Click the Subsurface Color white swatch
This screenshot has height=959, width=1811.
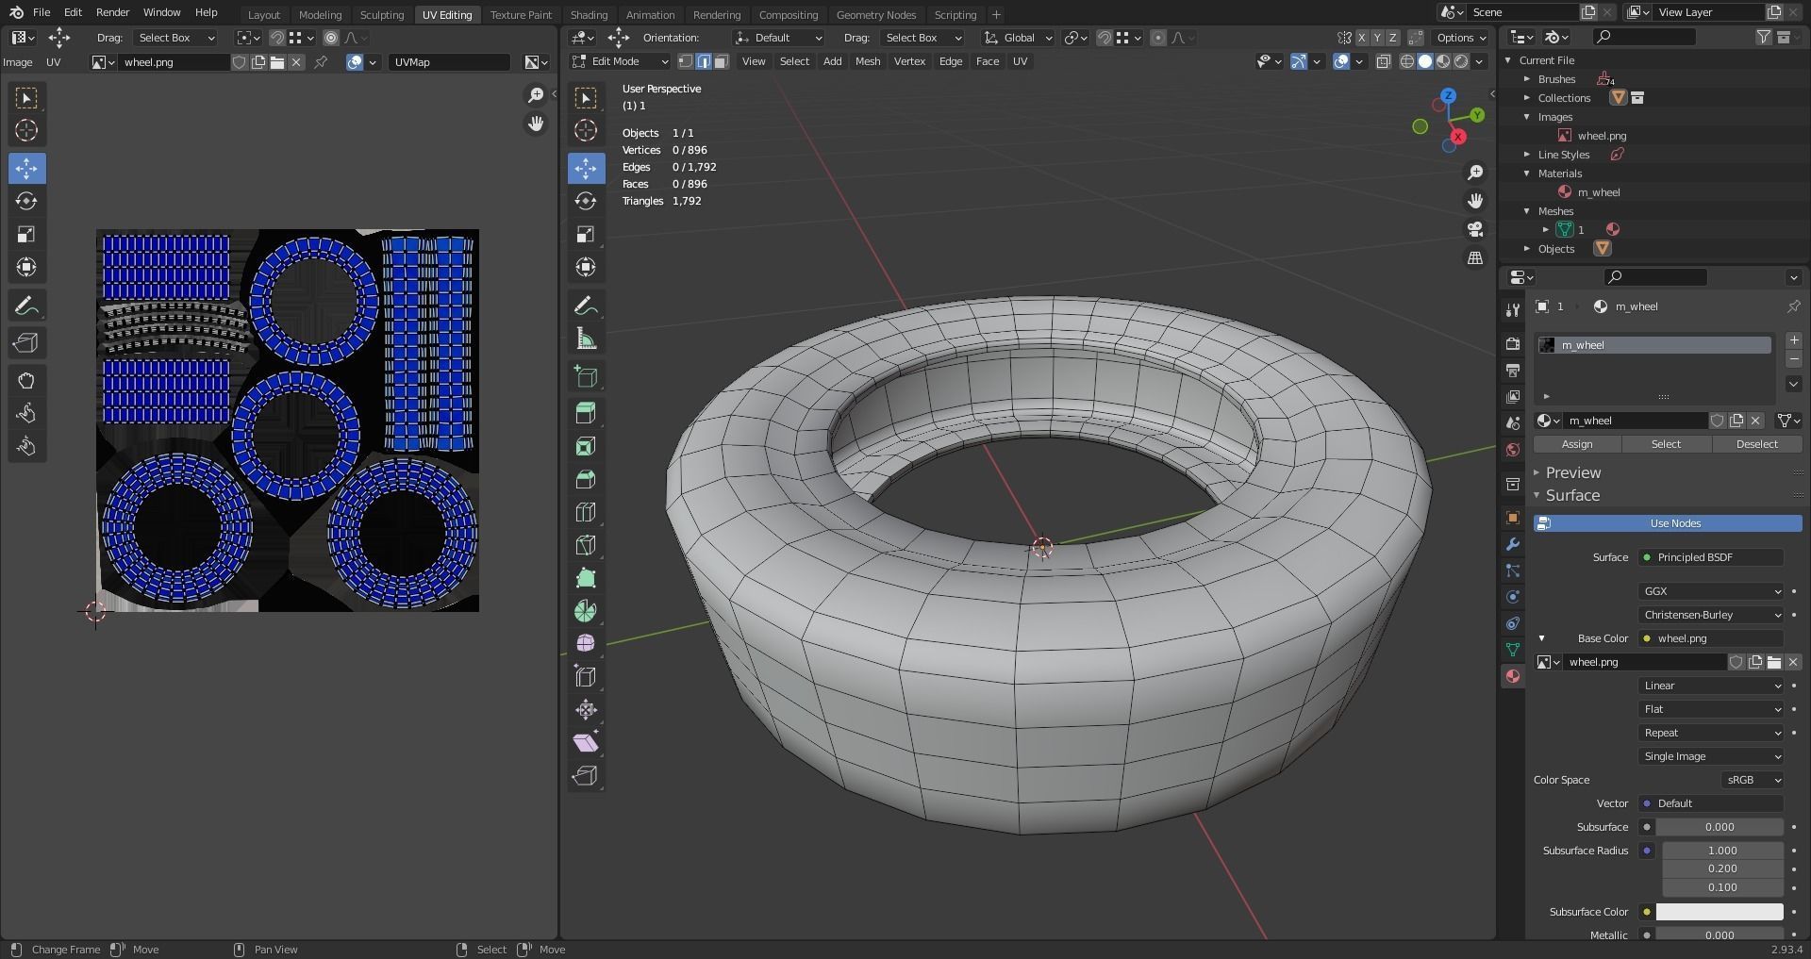pos(1720,912)
